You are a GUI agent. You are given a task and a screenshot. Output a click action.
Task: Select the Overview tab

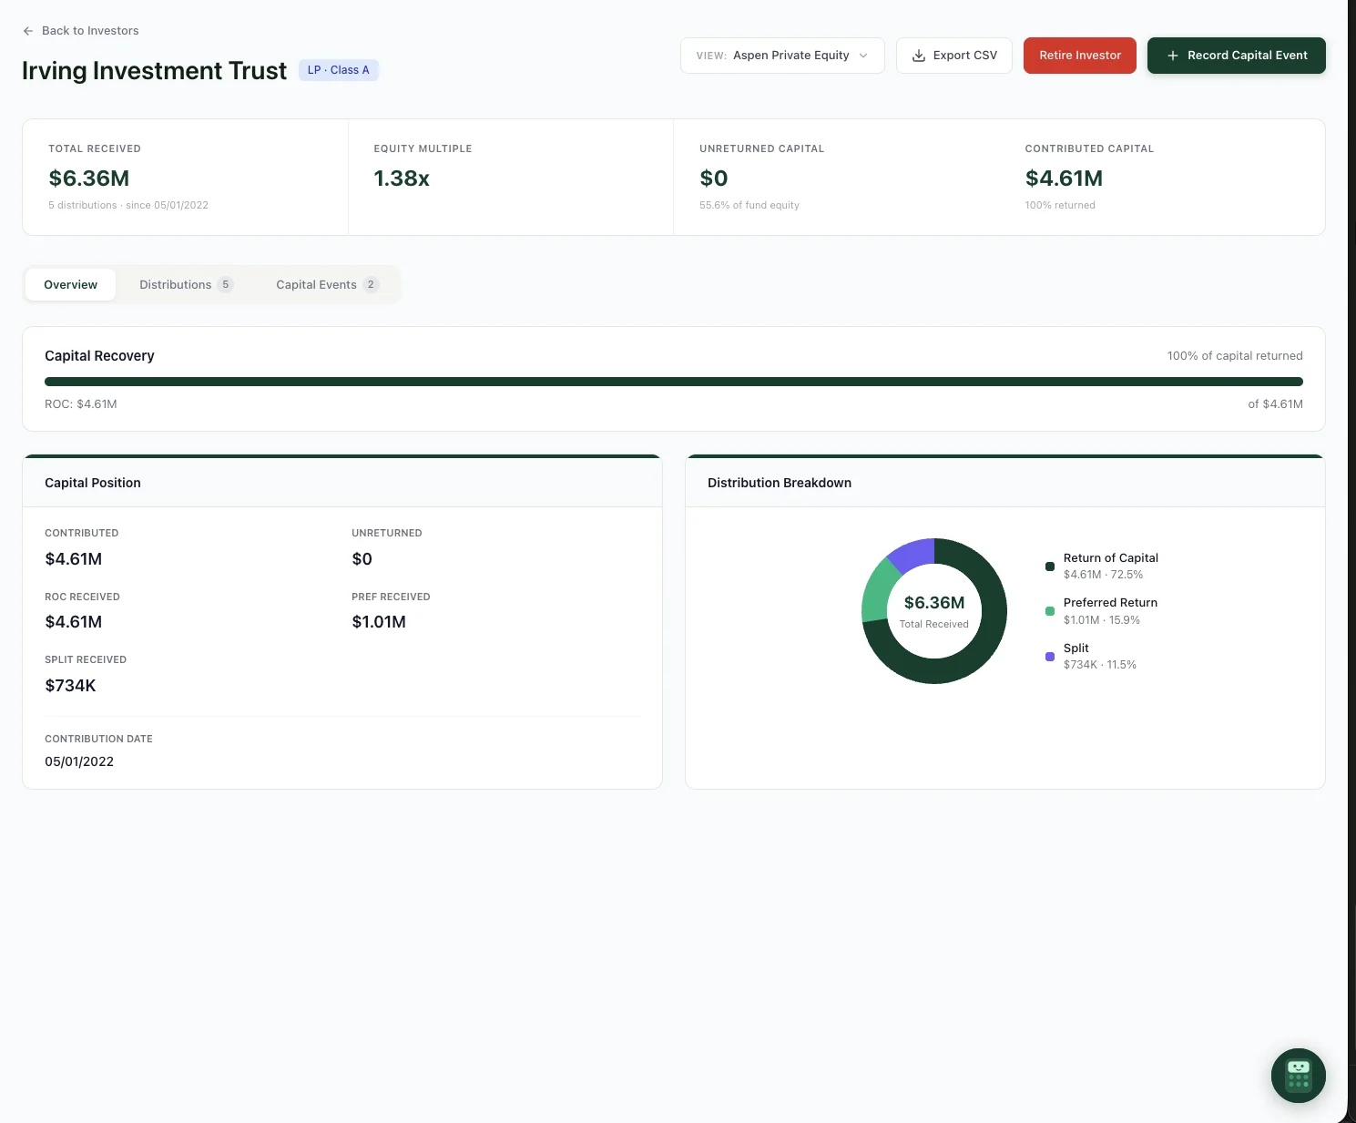click(70, 284)
